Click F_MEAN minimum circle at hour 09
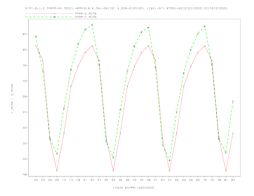The image size is (254, 196). [57, 154]
